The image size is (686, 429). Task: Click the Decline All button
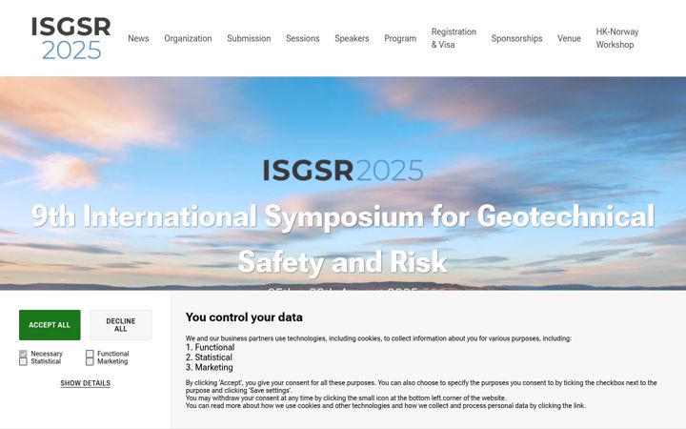[121, 325]
